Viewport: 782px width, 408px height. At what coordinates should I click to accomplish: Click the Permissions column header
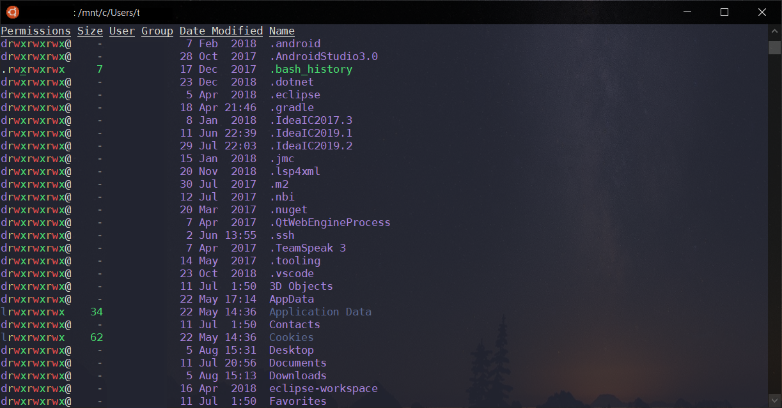[36, 31]
